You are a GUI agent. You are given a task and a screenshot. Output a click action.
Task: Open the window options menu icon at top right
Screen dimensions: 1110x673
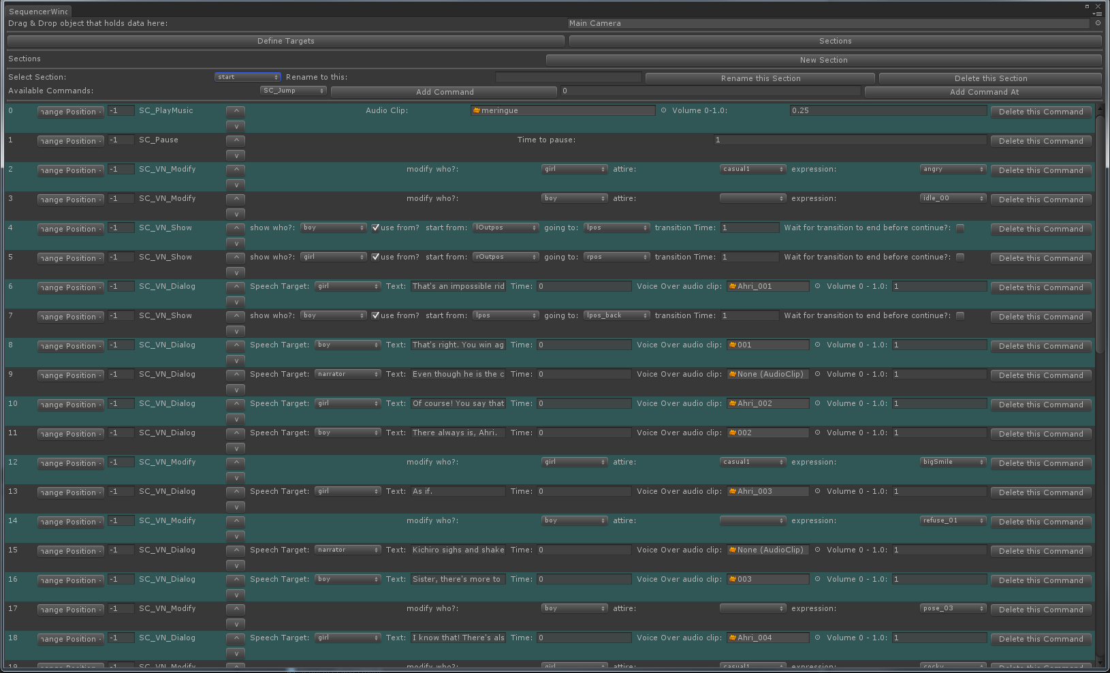click(1096, 14)
